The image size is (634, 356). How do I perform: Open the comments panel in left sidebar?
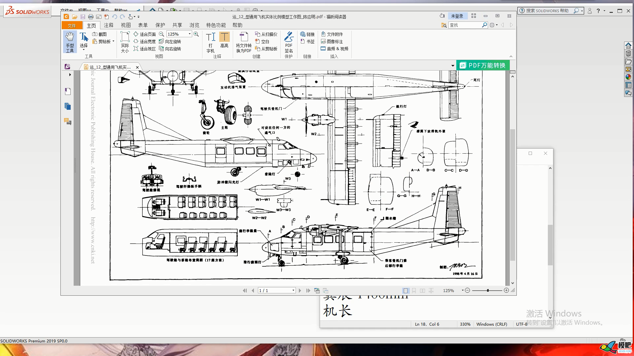[x=68, y=122]
